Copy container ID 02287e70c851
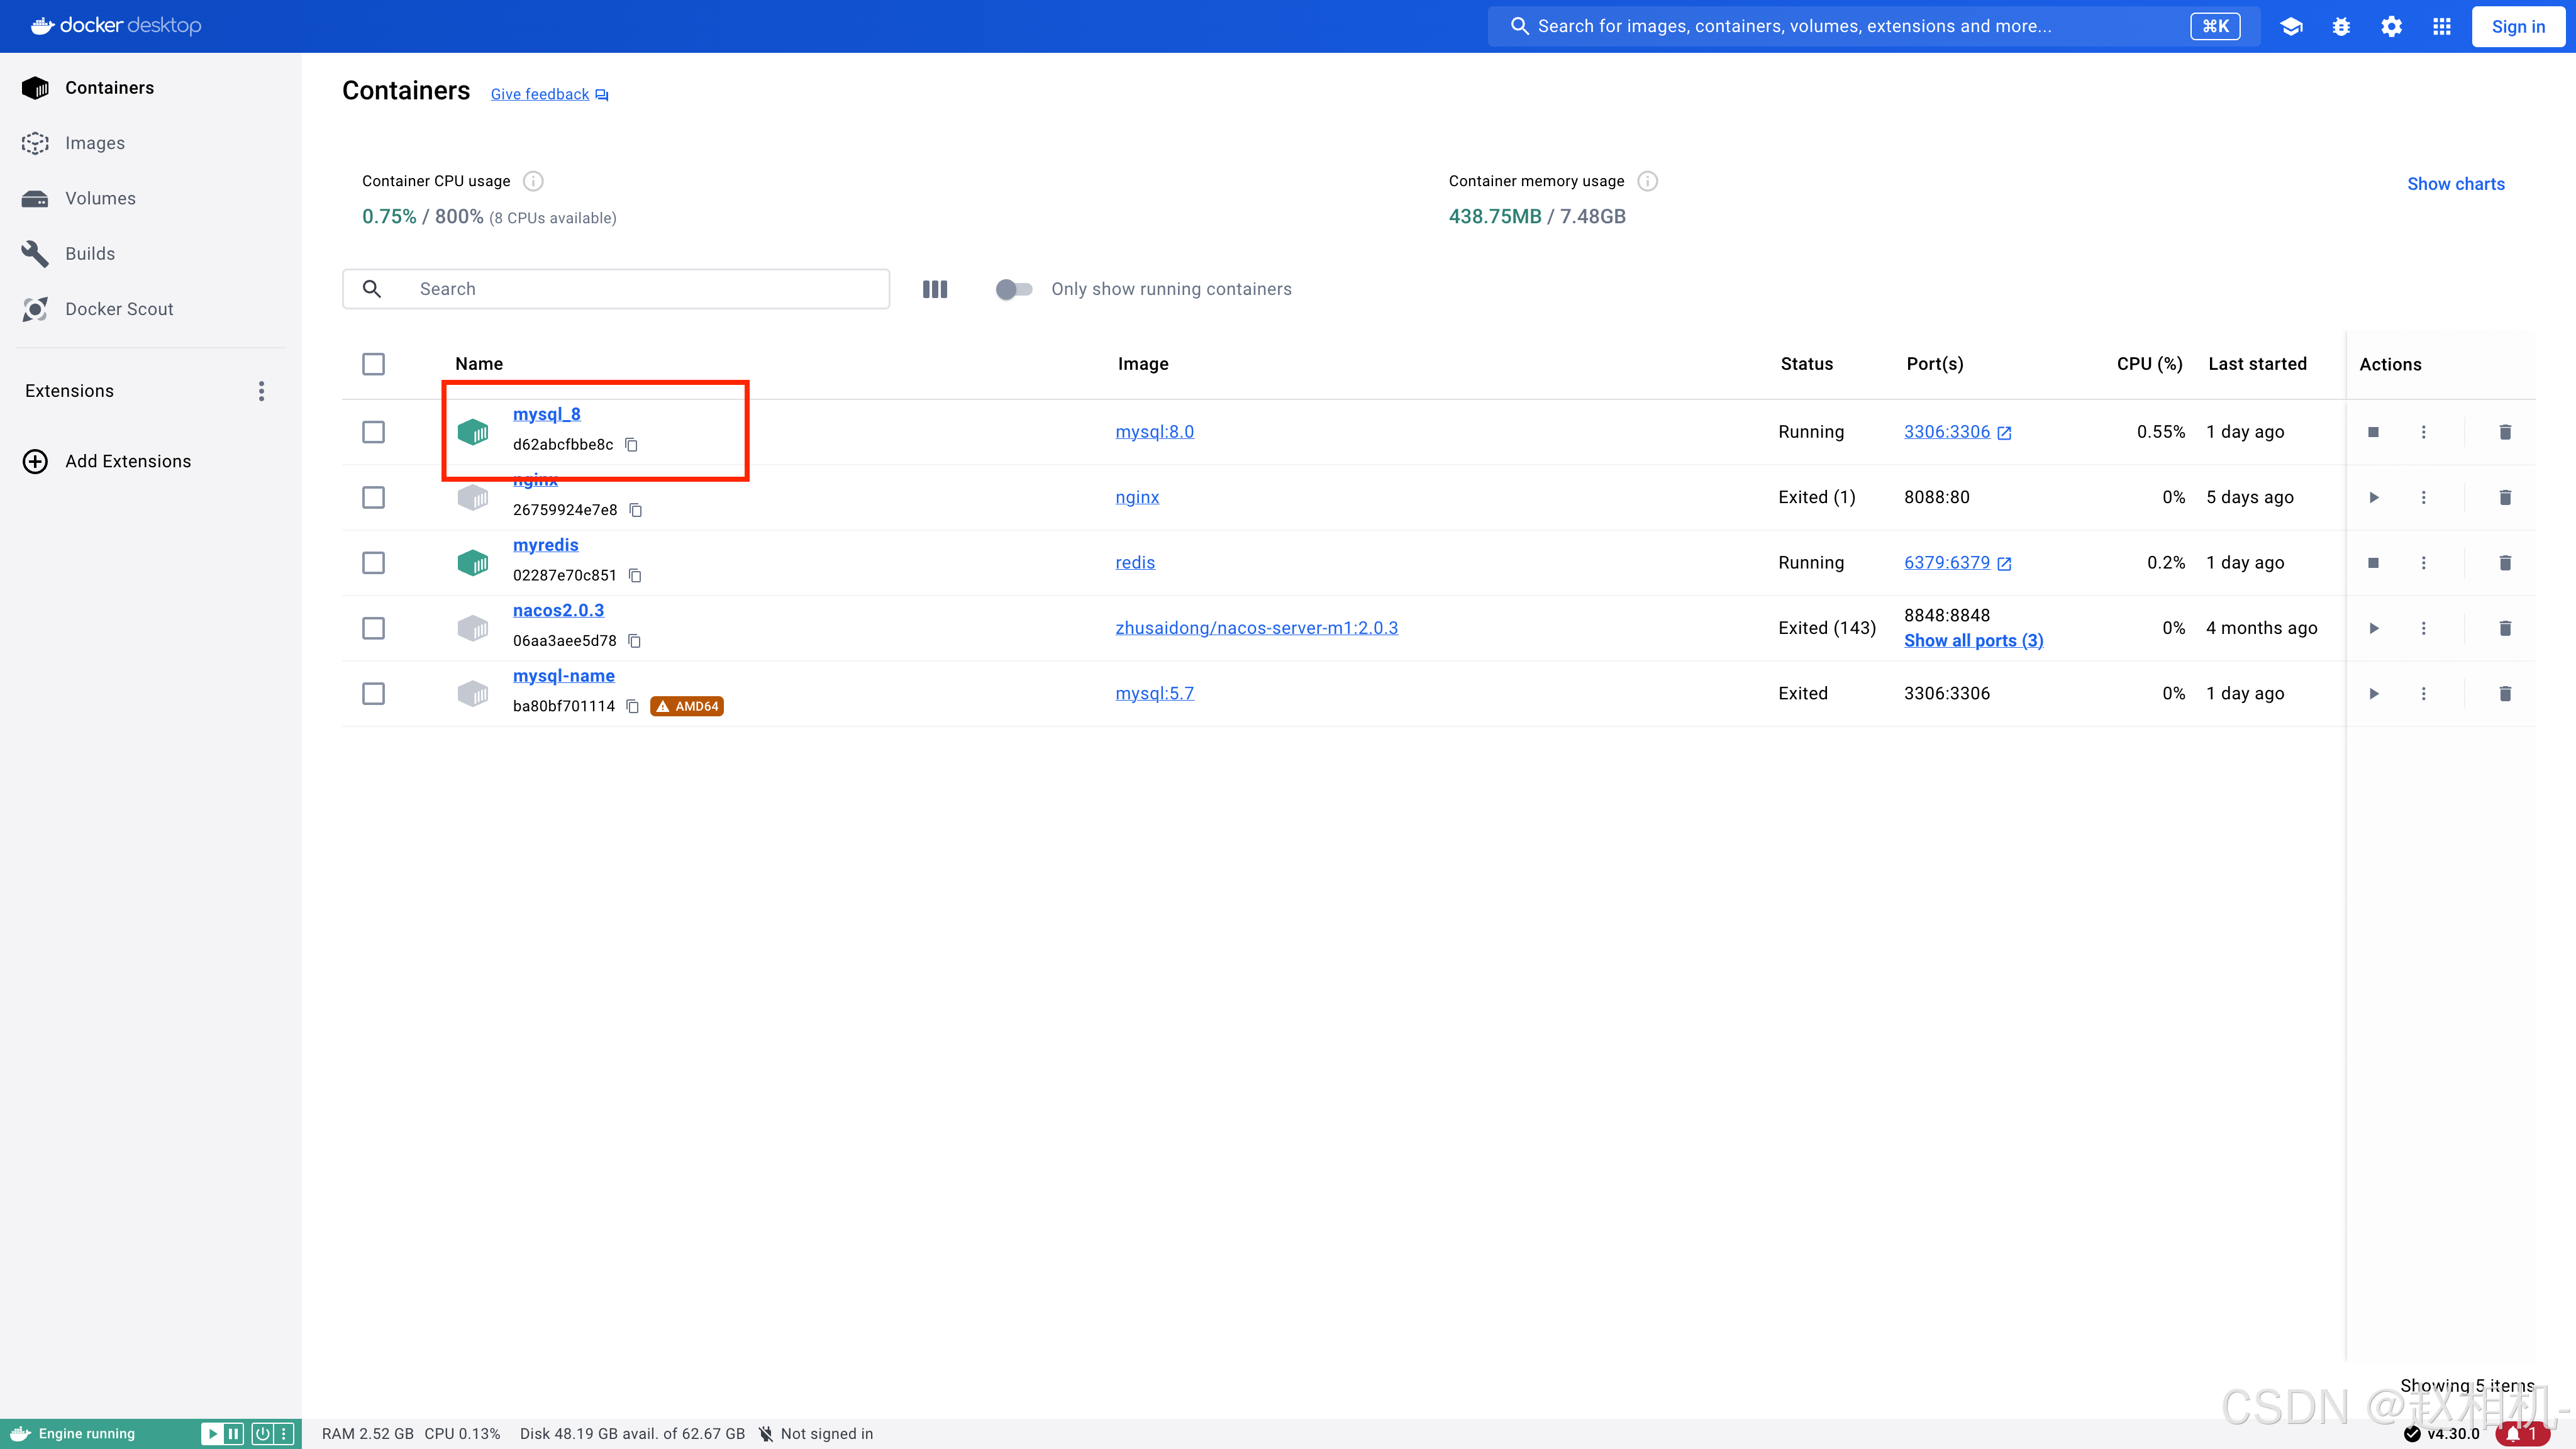Image resolution: width=2576 pixels, height=1449 pixels. pyautogui.click(x=635, y=576)
